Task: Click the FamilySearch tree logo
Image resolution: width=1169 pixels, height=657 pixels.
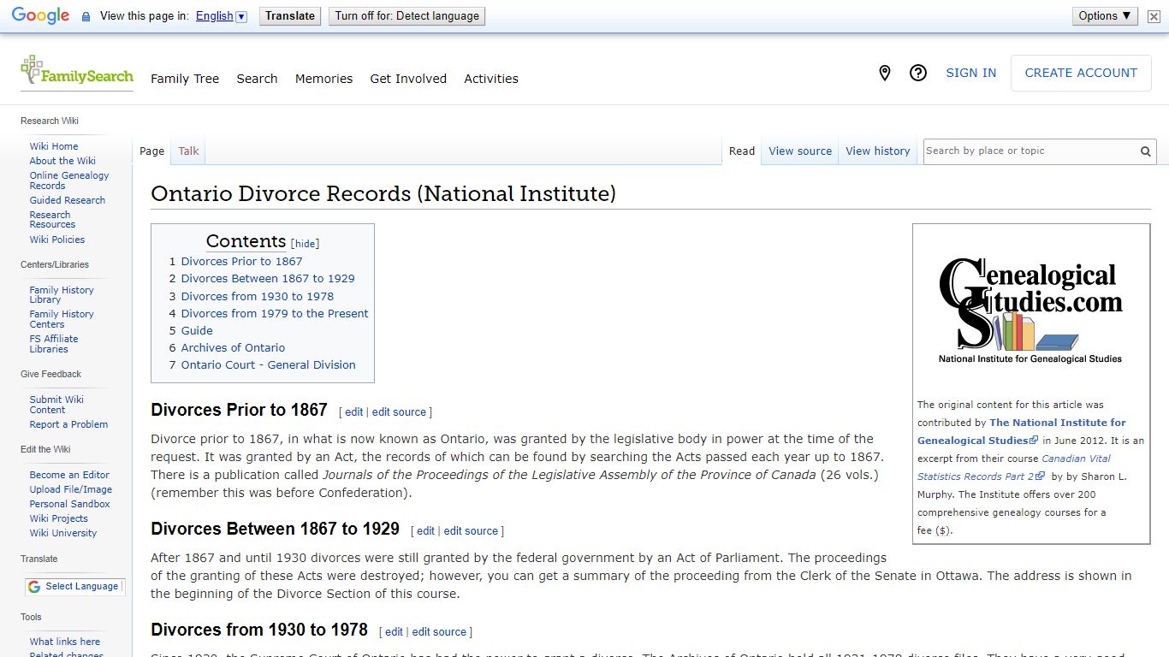Action: pos(76,70)
